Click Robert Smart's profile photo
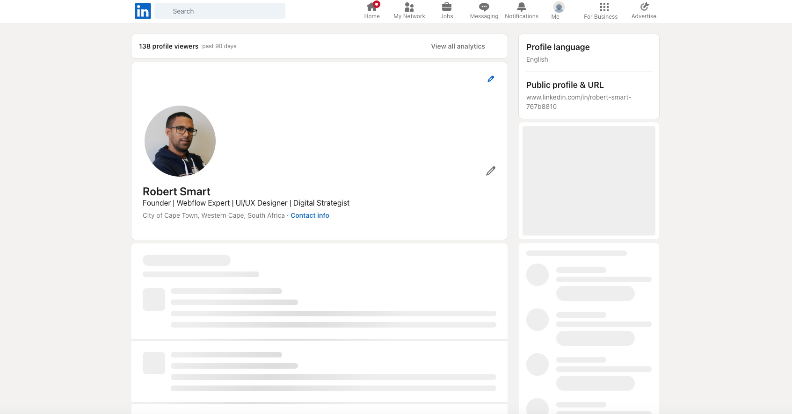 point(180,141)
